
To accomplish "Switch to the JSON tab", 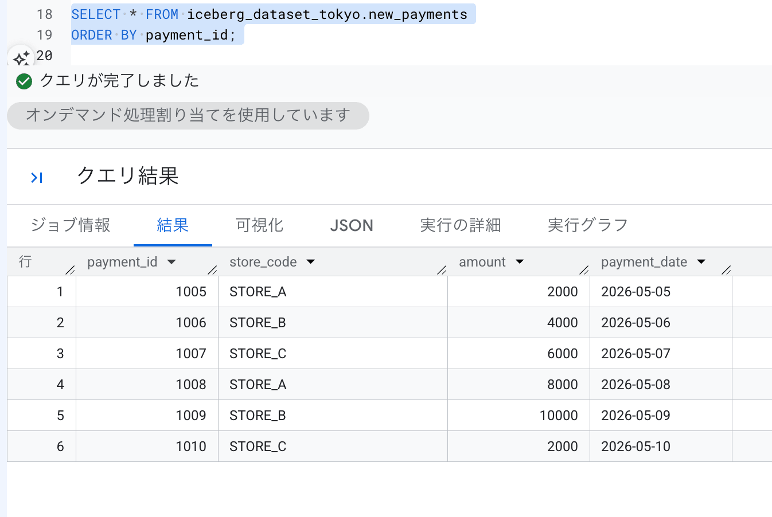I will (352, 225).
